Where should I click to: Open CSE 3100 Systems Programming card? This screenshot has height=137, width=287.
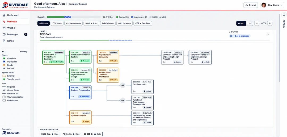[80, 92]
